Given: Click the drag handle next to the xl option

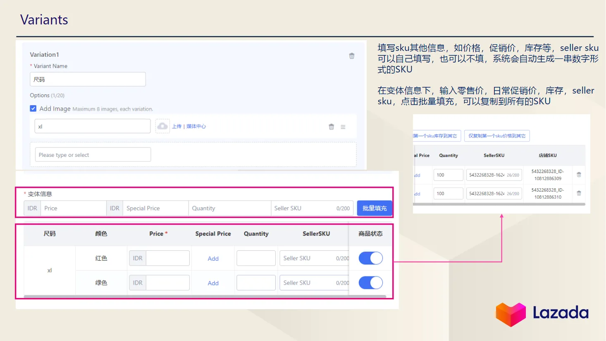Looking at the screenshot, I should coord(343,126).
